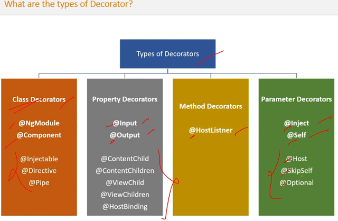Click the '@Injectable' text

pos(39,159)
